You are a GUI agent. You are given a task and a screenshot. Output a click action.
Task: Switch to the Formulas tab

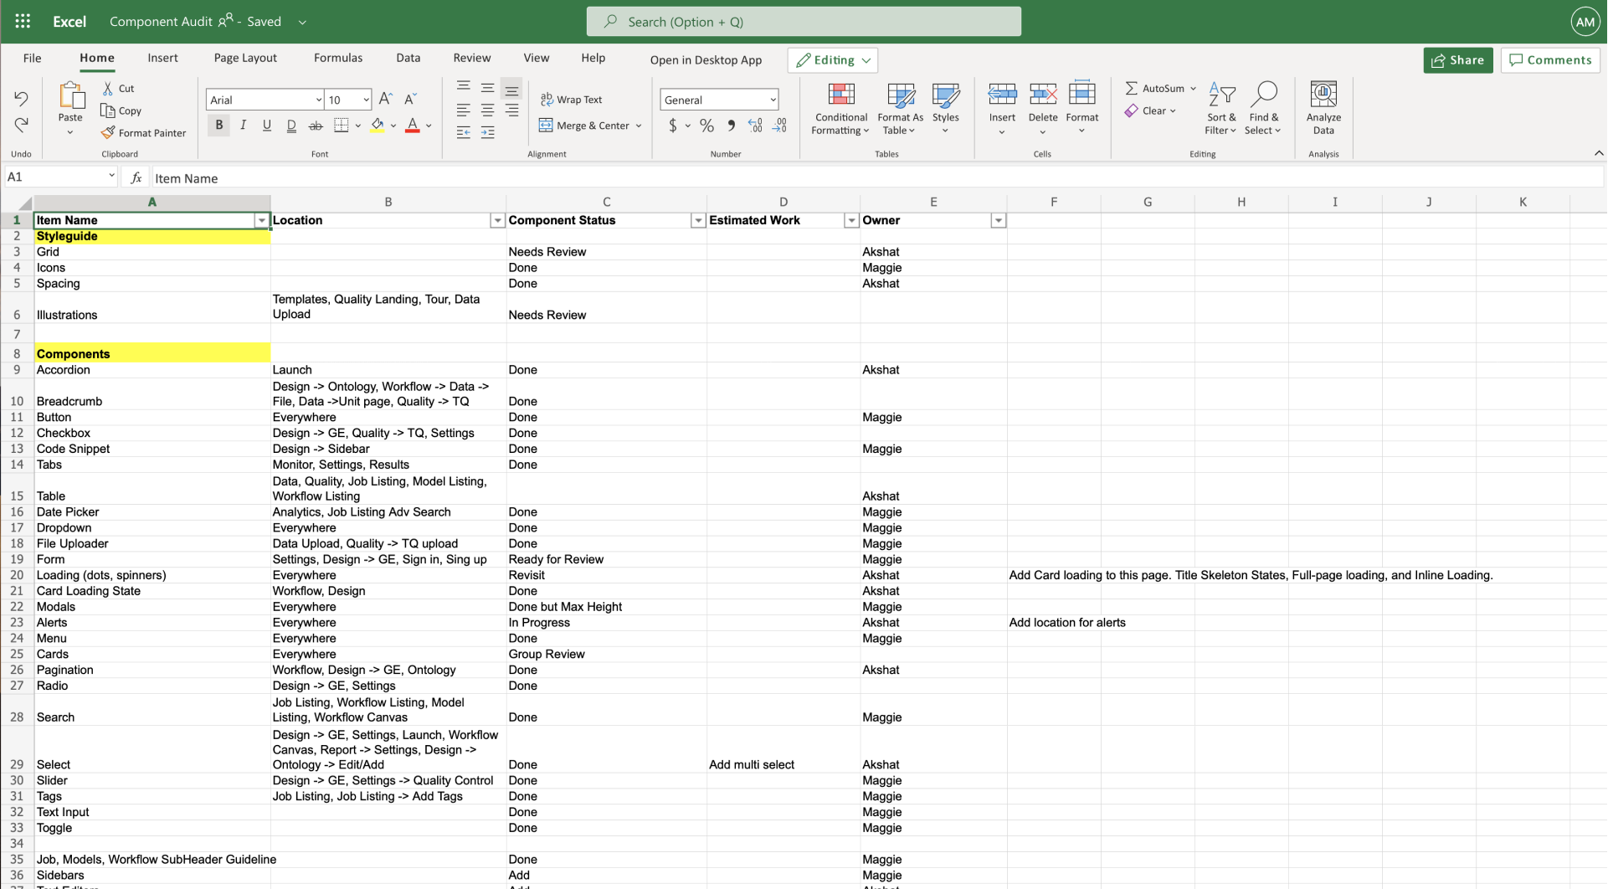(338, 58)
